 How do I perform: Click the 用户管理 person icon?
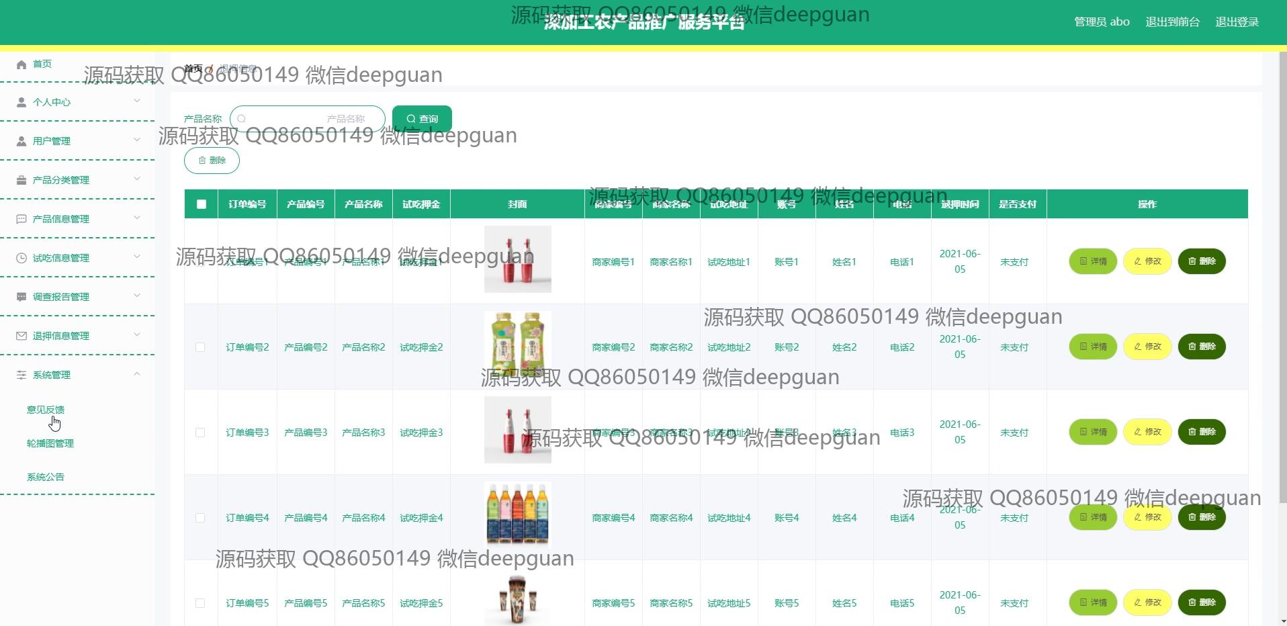tap(21, 141)
